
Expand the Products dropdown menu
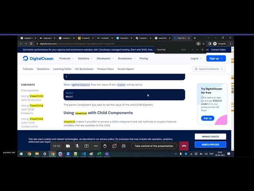pyautogui.click(x=66, y=58)
